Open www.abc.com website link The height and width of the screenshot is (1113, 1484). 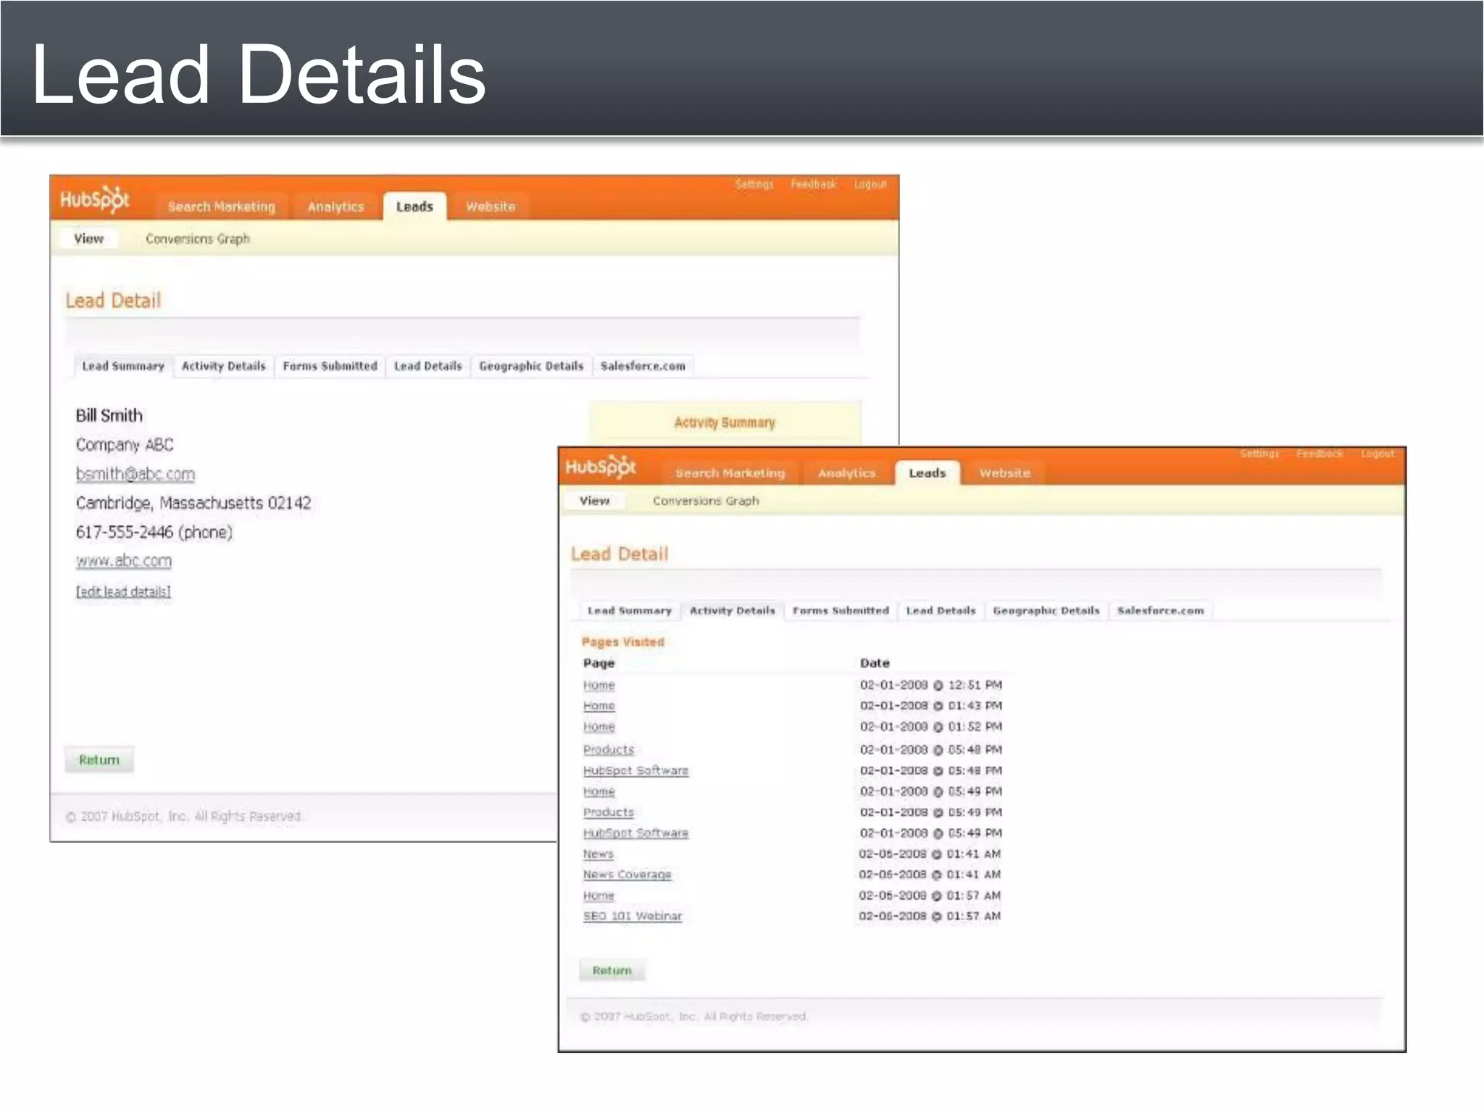click(x=124, y=561)
